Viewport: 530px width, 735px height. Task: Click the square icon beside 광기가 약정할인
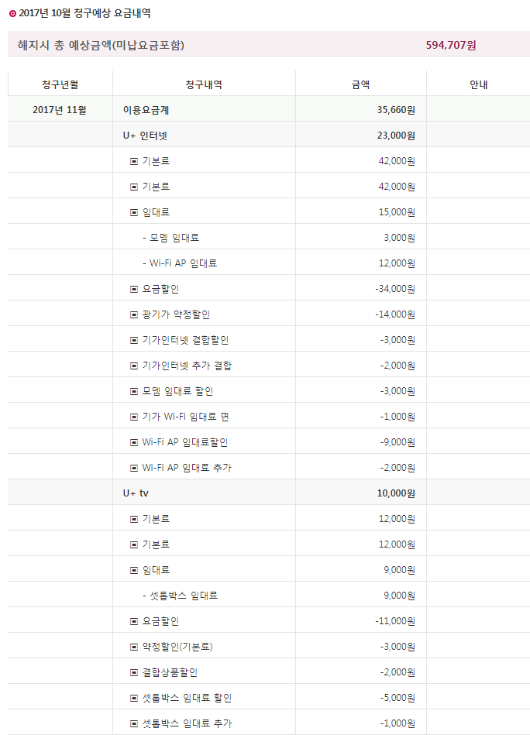tap(134, 314)
